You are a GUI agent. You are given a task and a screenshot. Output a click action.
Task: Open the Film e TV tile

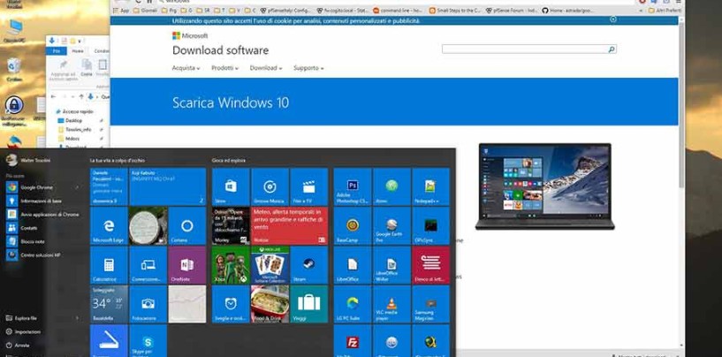(x=309, y=186)
